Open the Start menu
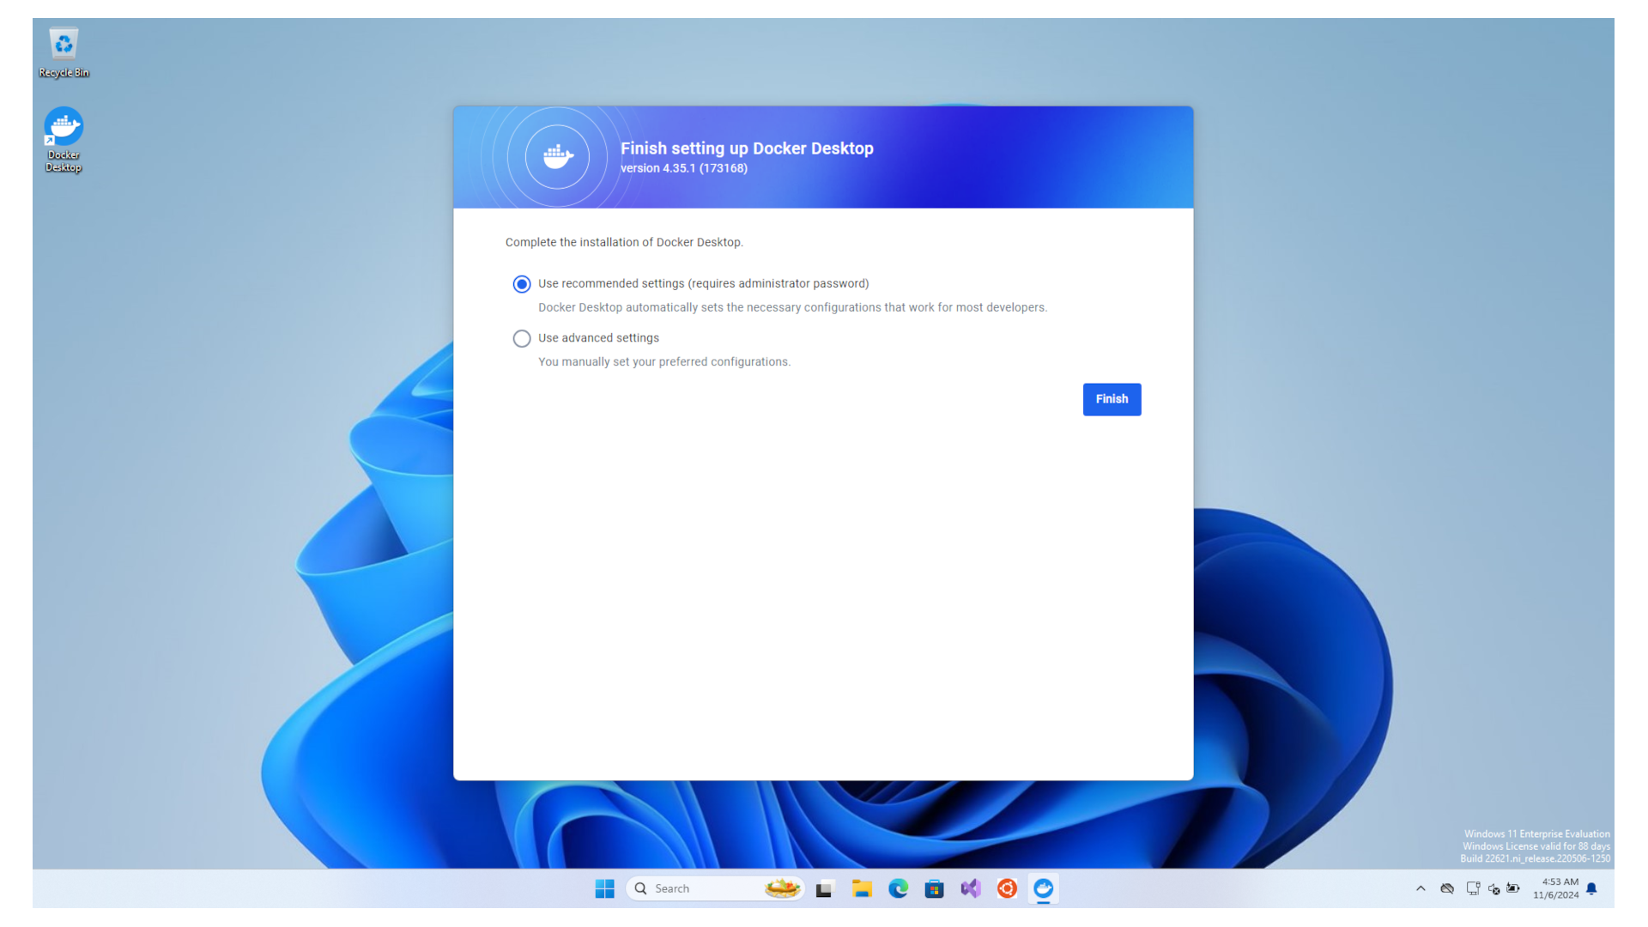1648x927 pixels. (x=605, y=888)
